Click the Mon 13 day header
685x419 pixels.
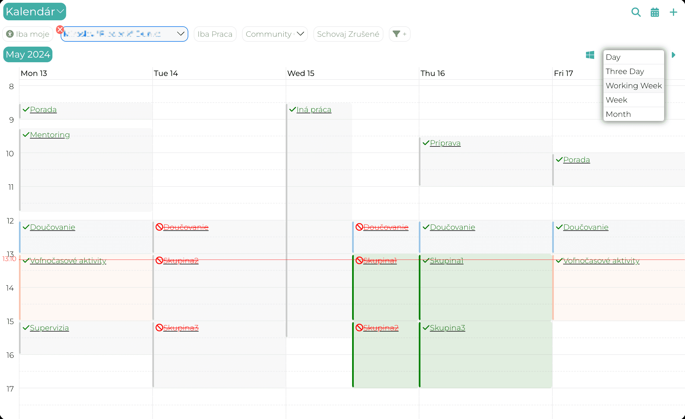coord(34,73)
